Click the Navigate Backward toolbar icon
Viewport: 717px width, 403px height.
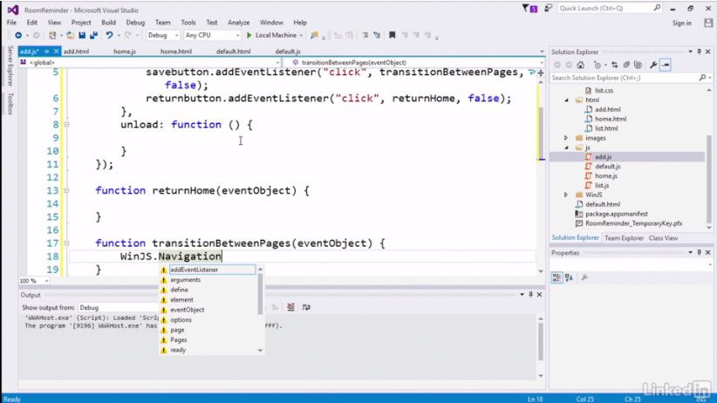click(x=18, y=35)
